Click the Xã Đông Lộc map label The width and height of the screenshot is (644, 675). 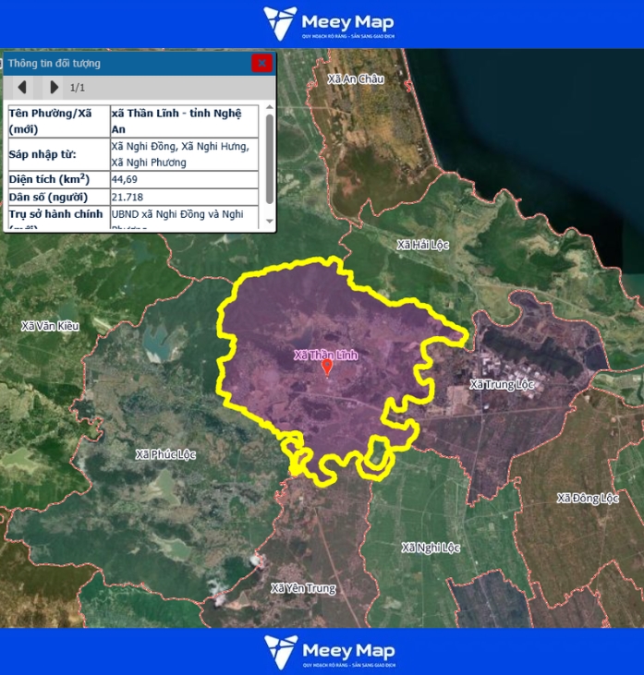588,498
